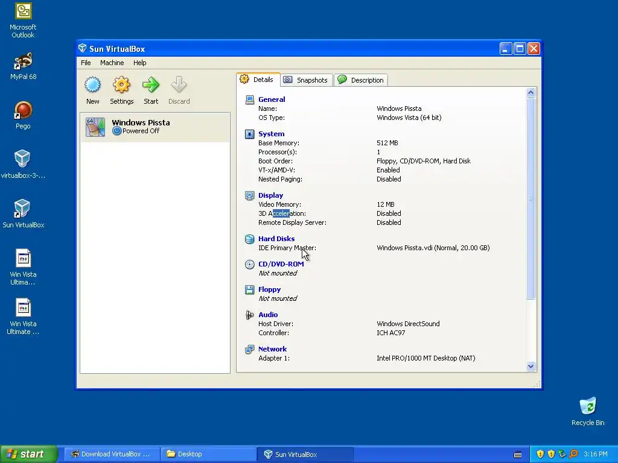Viewport: 618px width, 463px height.
Task: Click the Start button on the taskbar
Action: (x=29, y=454)
